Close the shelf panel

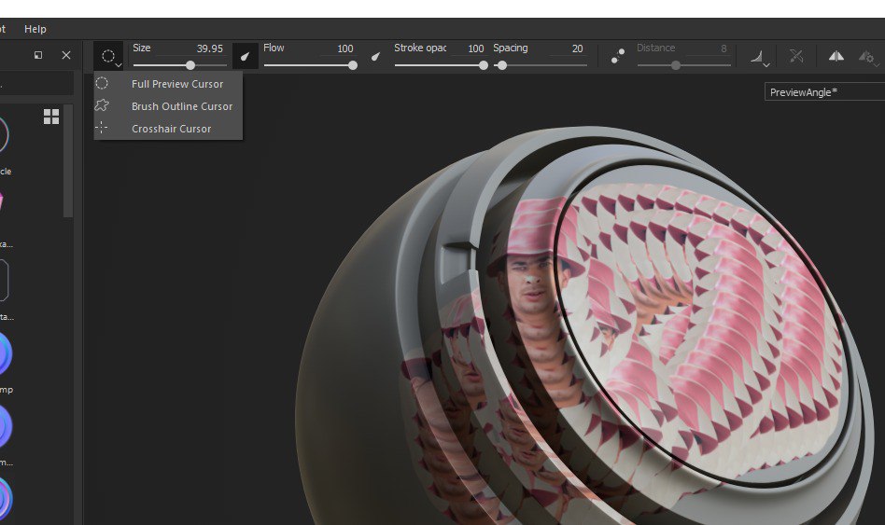click(x=66, y=55)
